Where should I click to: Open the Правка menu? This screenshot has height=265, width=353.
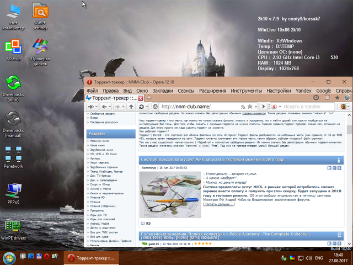(110, 91)
